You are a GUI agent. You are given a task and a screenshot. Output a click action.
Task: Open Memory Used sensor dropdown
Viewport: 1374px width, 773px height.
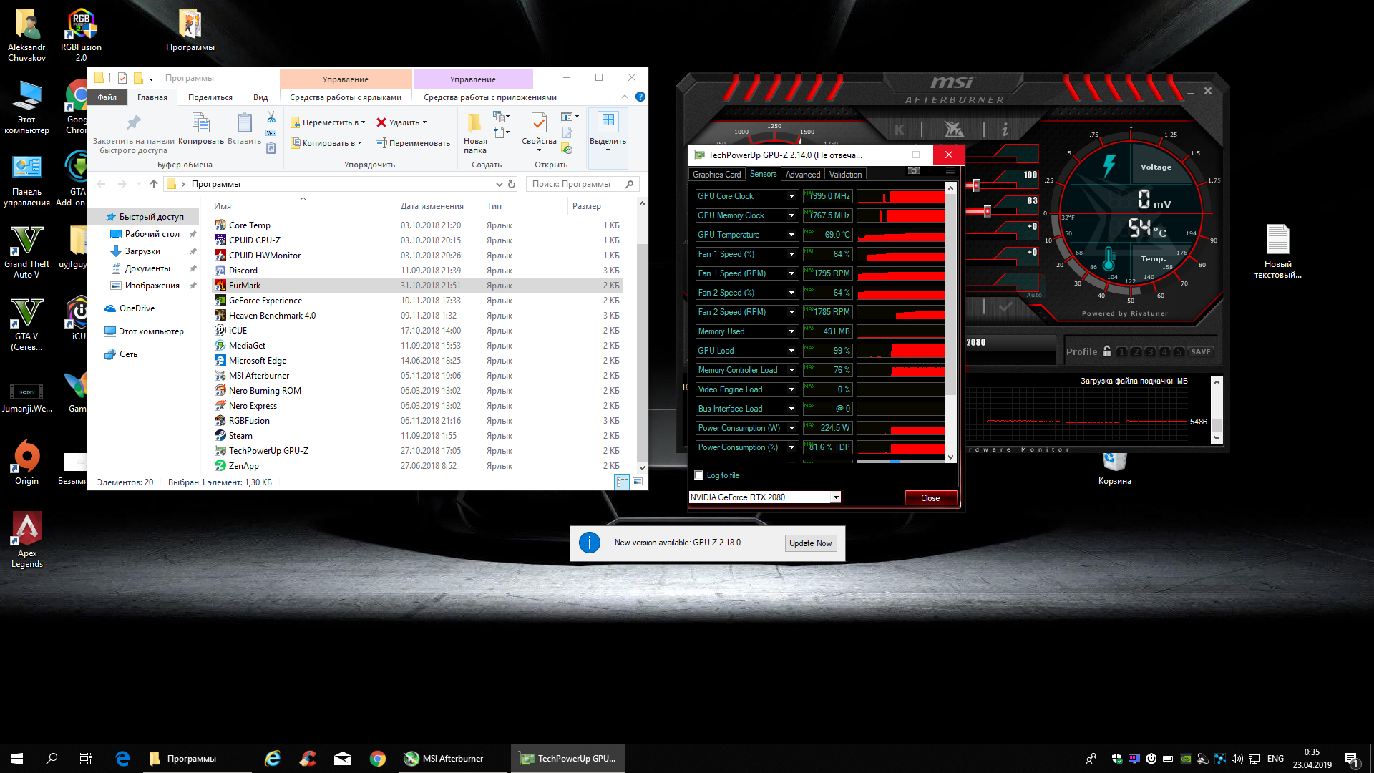(791, 331)
